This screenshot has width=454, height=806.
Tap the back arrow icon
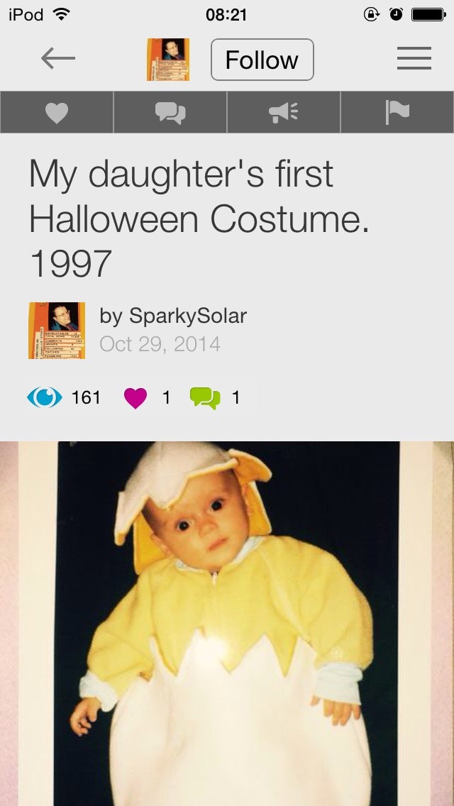(x=58, y=59)
